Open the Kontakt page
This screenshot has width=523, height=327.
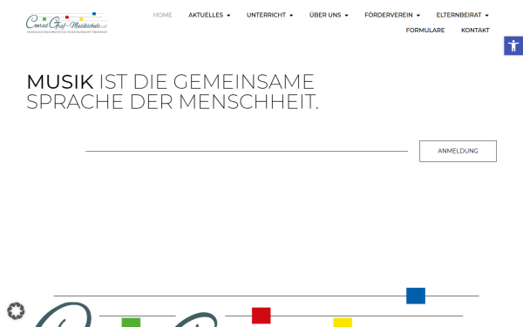(x=475, y=30)
